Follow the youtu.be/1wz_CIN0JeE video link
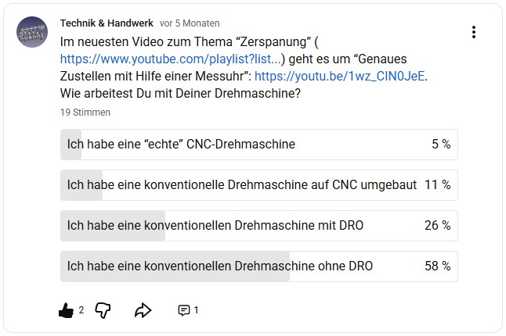Viewport: 506px width, 336px height. tap(341, 77)
